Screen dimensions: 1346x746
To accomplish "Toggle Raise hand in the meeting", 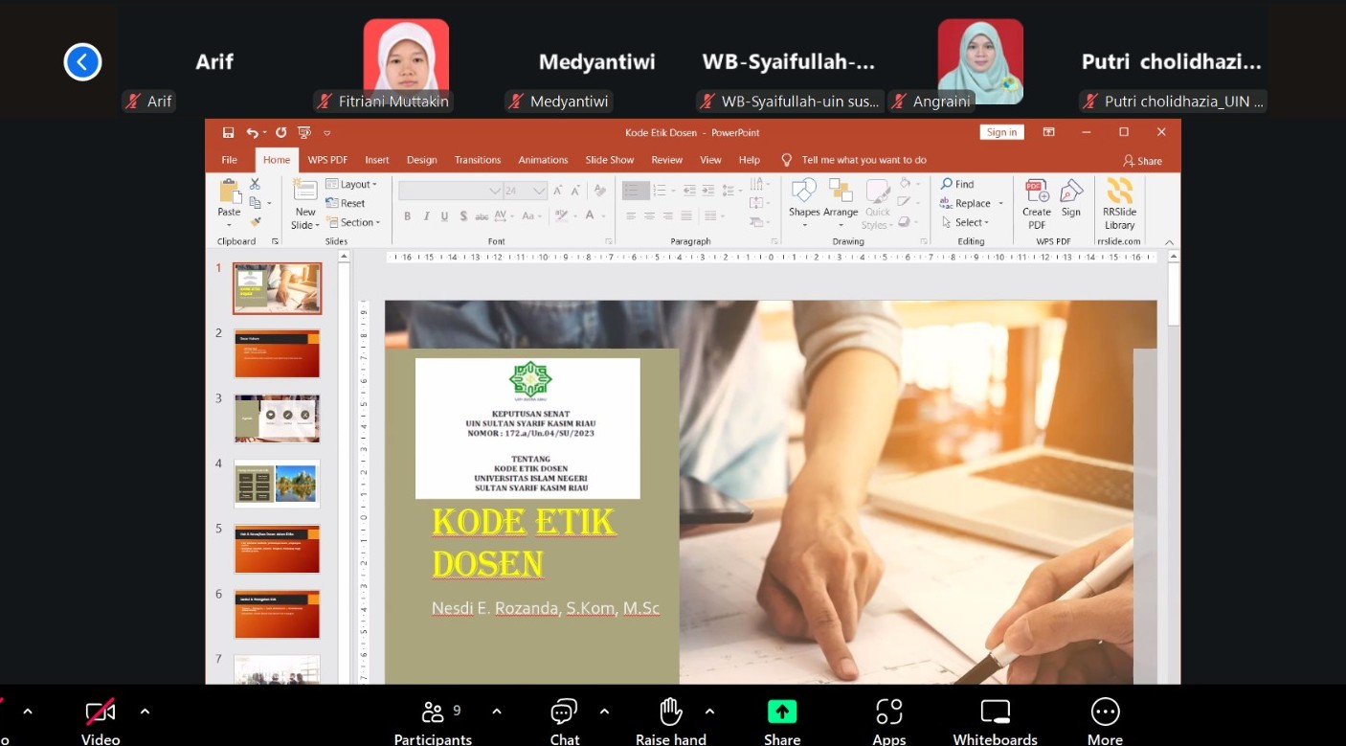I will point(670,712).
